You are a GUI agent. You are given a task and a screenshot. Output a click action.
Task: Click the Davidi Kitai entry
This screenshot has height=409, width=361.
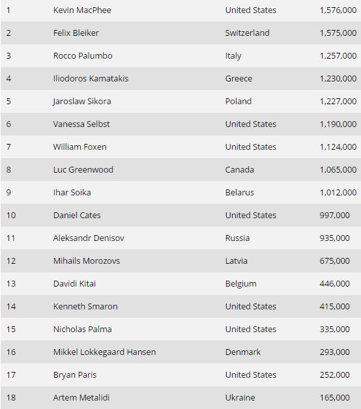[74, 284]
